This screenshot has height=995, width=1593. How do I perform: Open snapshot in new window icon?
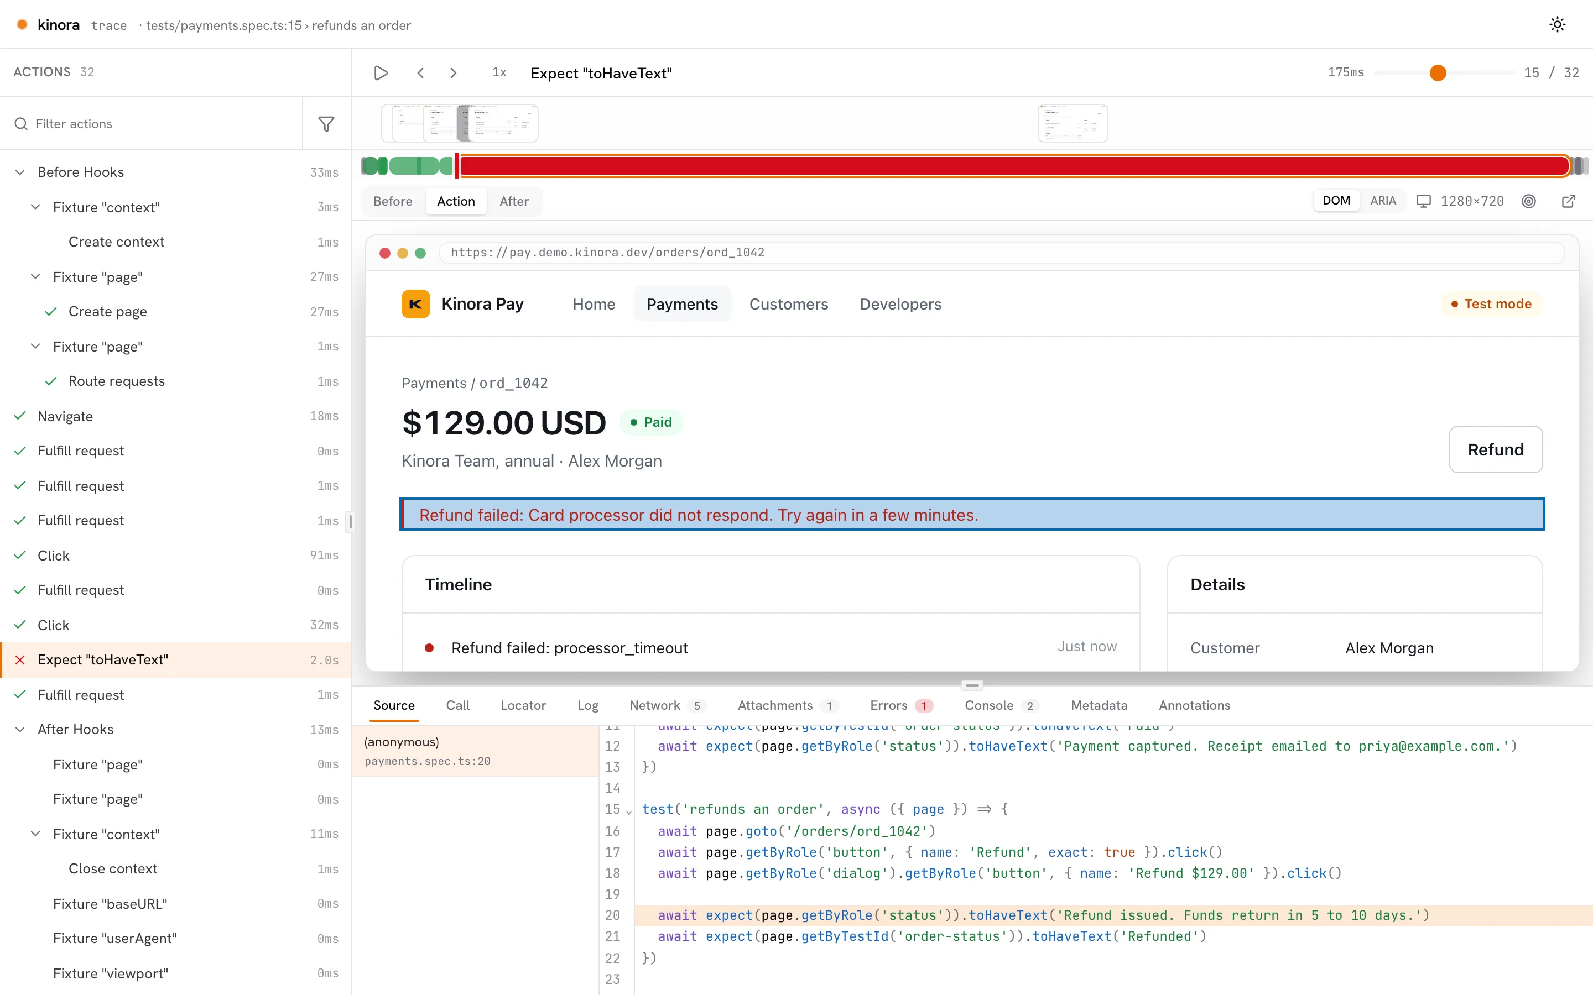pyautogui.click(x=1569, y=201)
